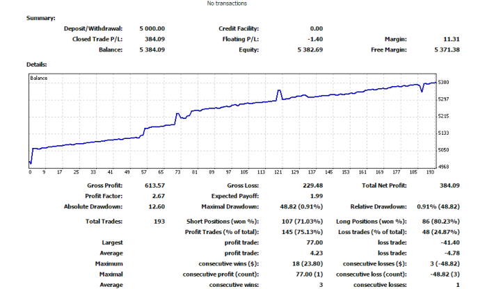Click the consecutive loss value -48.82 (3)
501x289 pixels.
445,274
